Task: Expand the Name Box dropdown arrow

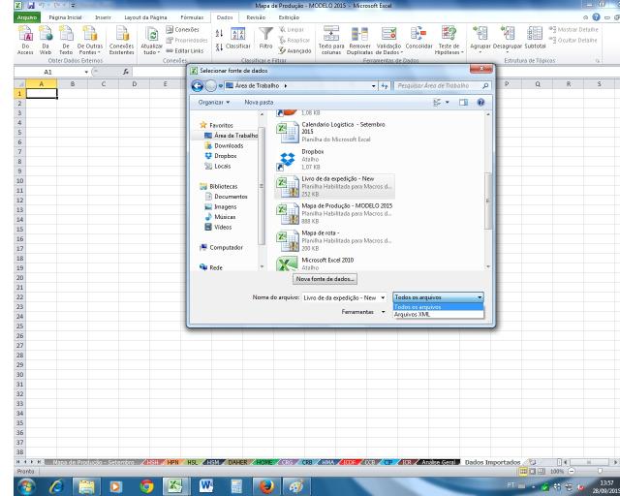Action: (x=86, y=72)
